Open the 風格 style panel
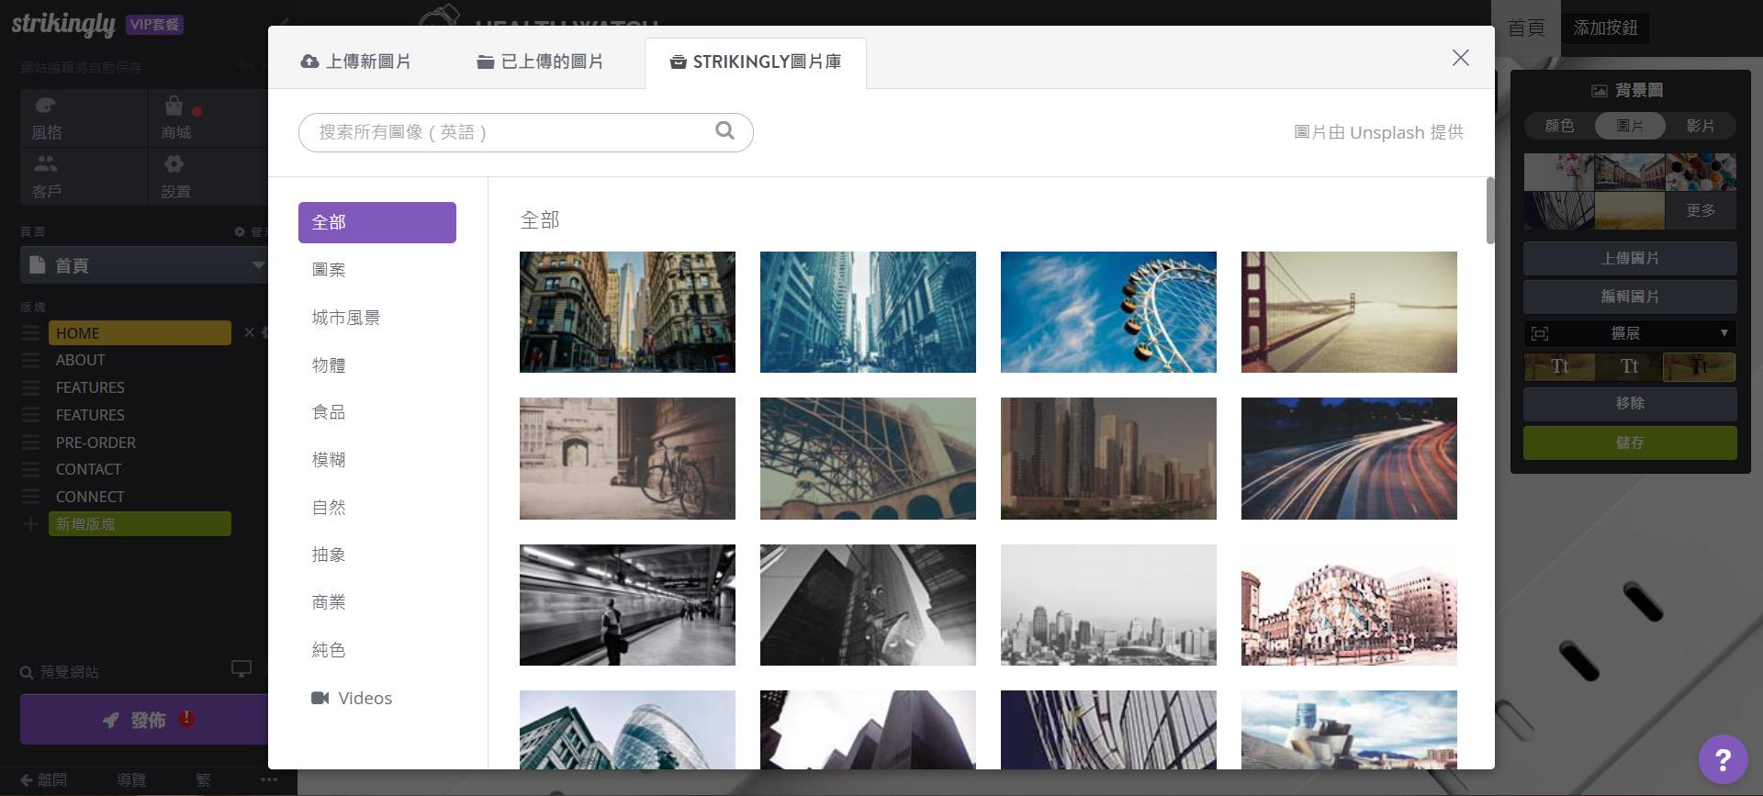 [x=84, y=118]
